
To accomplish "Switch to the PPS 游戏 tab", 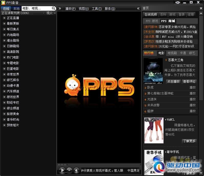I will click(152, 21).
